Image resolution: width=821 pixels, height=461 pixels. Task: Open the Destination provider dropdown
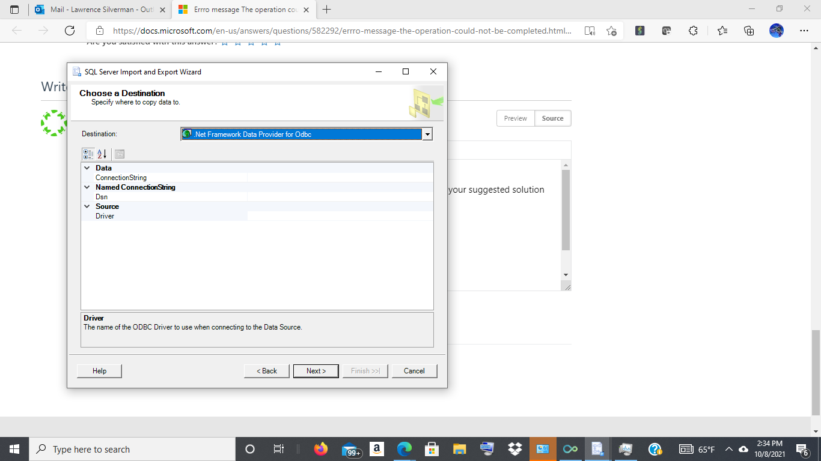click(427, 134)
